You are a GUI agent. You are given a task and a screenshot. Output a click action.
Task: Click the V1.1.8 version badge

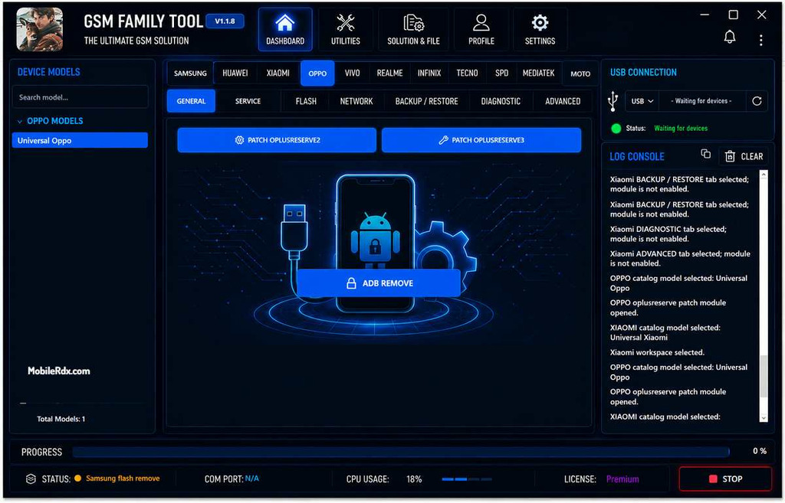pos(225,21)
